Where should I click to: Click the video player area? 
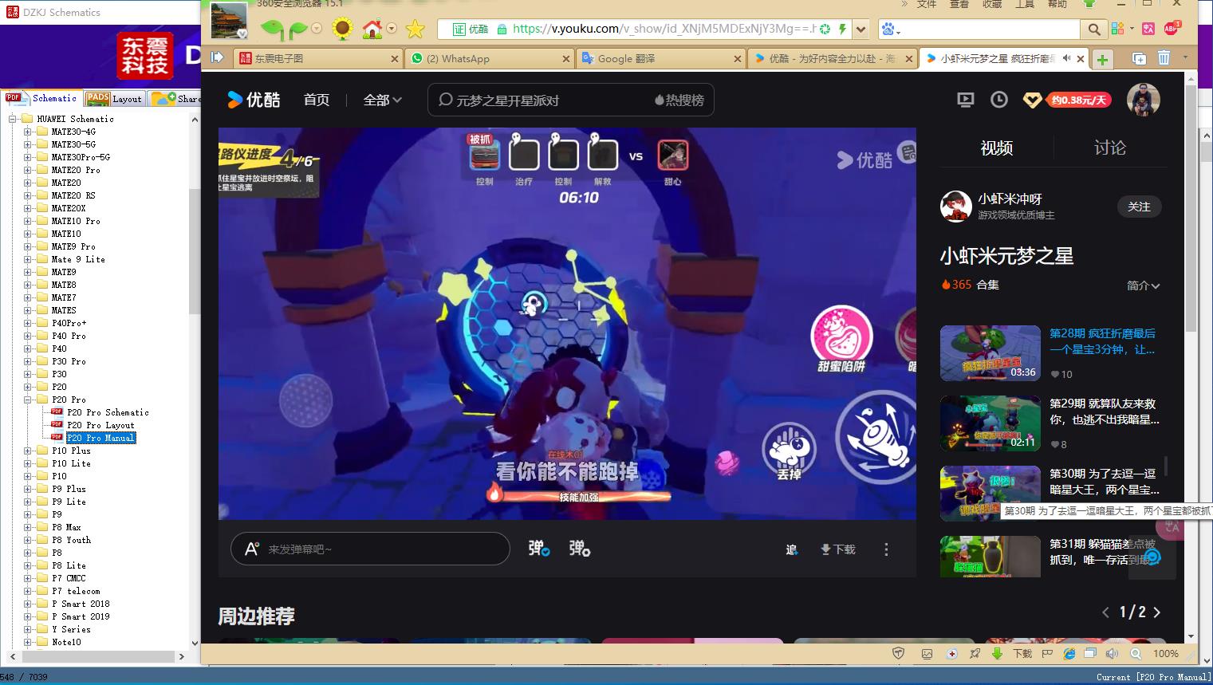567,324
